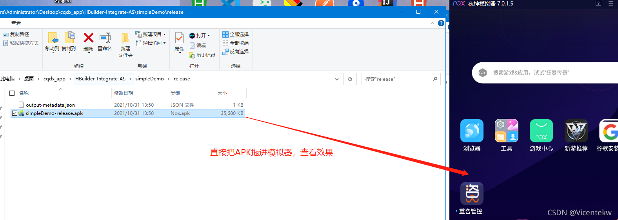Click release in the breadcrumb path
618x220 pixels.
pos(182,79)
